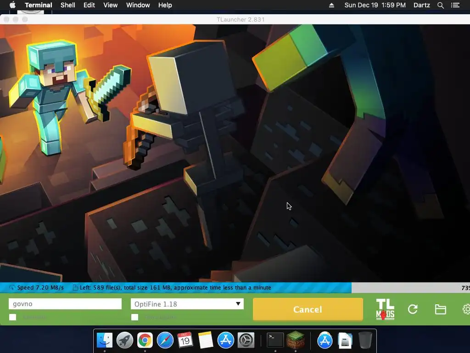Open Terminal icon in the dock
Screen dimensions: 470x353
click(275, 341)
